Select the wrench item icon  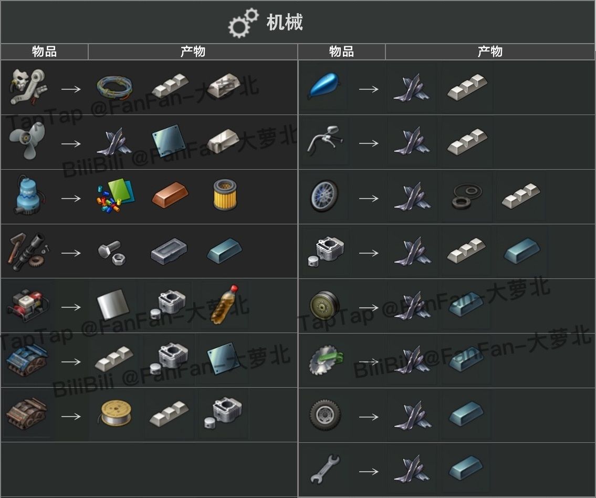[x=326, y=469]
